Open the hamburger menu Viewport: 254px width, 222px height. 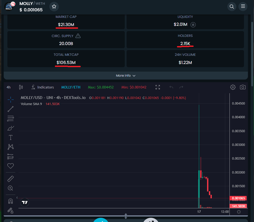point(243,6)
